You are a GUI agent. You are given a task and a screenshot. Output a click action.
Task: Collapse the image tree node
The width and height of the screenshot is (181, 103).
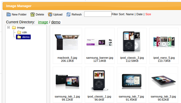click(x=8, y=28)
